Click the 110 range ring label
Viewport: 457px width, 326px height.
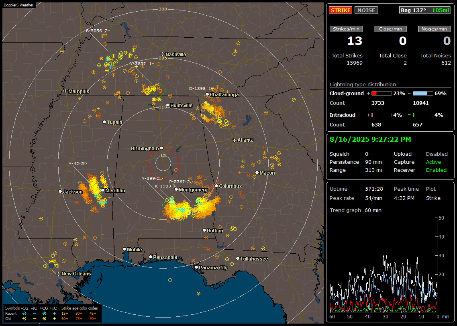pyautogui.click(x=163, y=107)
